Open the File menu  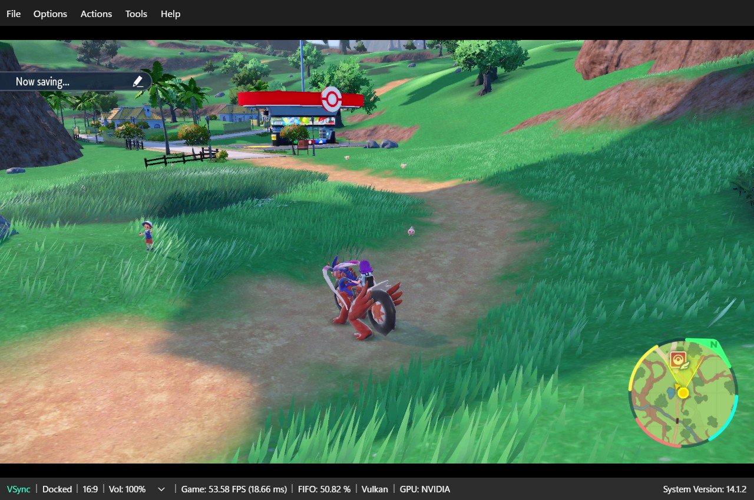click(14, 14)
